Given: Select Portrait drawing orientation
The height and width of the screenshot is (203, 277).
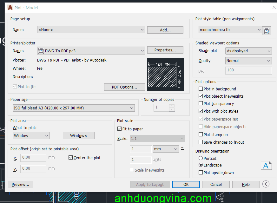Looking at the screenshot, I should 201,158.
